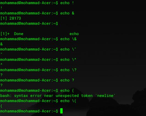Image resolution: width=146 pixels, height=116 pixels.
Task: Click the 'echo \?' command
Action: coord(68,70)
